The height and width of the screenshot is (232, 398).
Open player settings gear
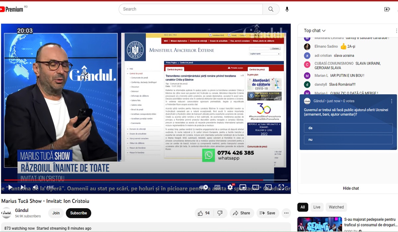pos(230,187)
